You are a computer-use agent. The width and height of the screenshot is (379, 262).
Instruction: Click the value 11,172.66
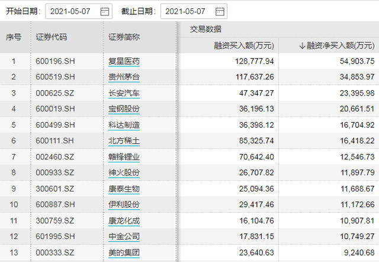(358, 205)
